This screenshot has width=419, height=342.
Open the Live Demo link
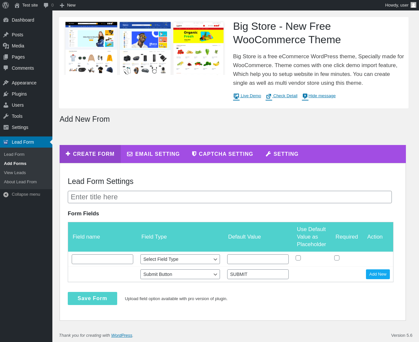[x=251, y=96]
